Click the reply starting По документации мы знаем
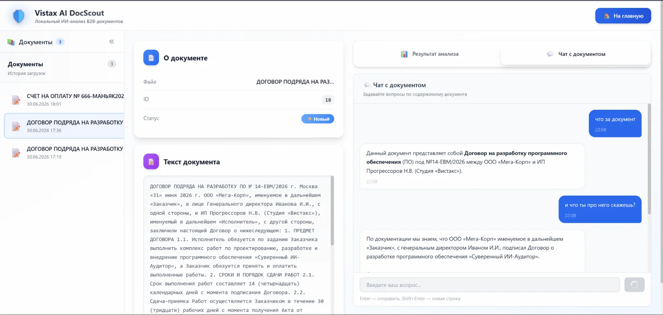The height and width of the screenshot is (315, 663). point(472,251)
